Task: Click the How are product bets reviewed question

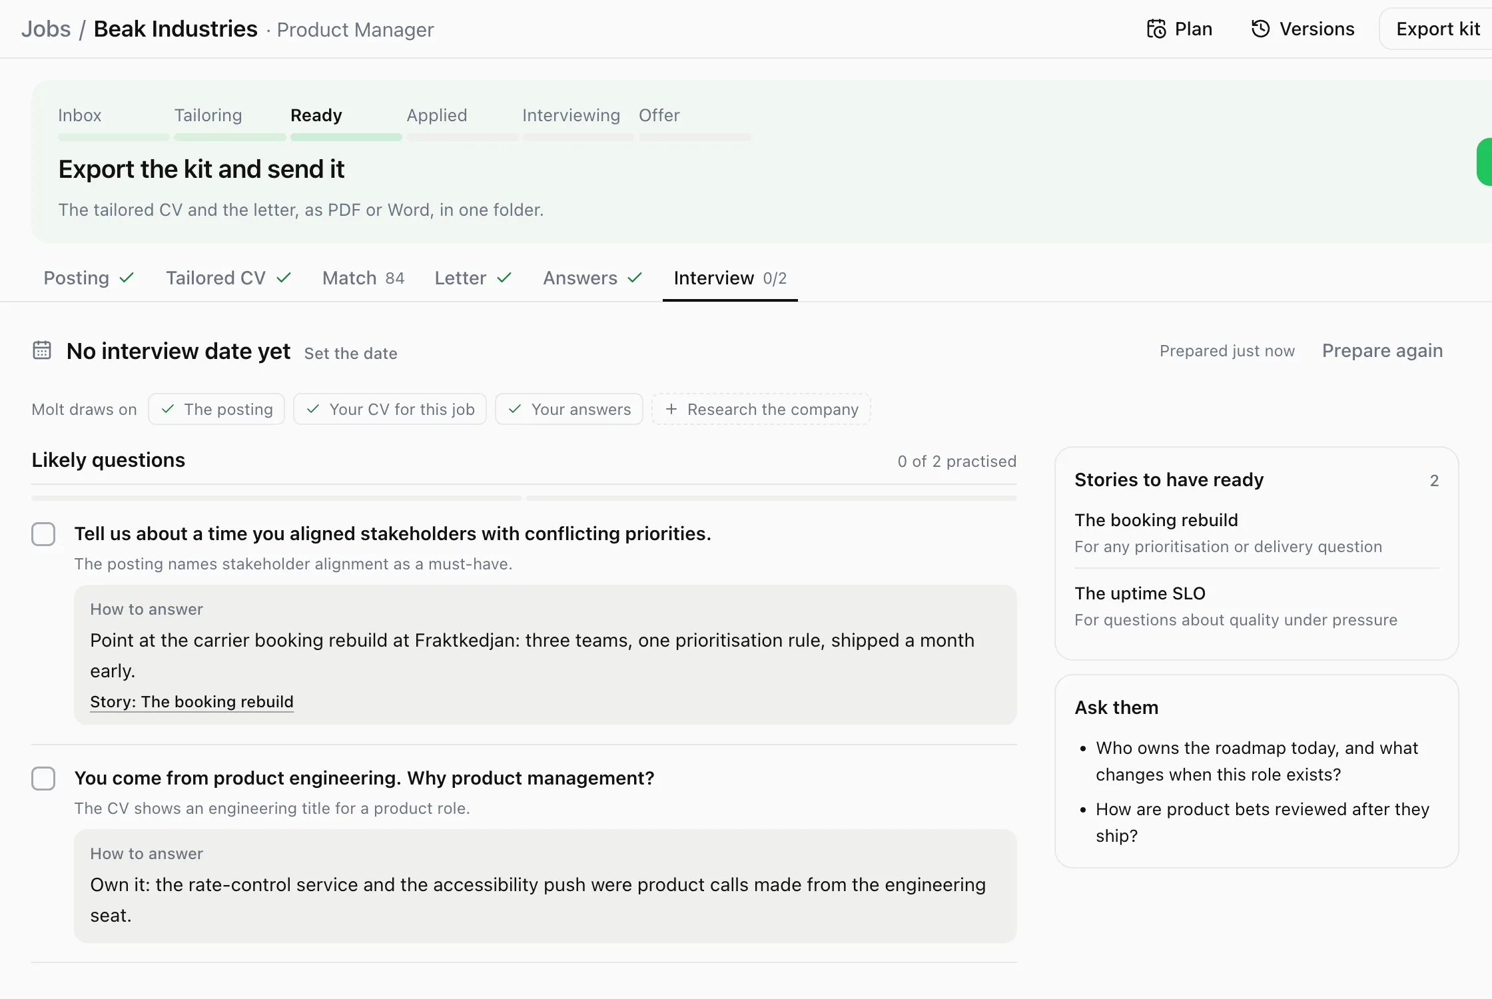Action: [1262, 823]
